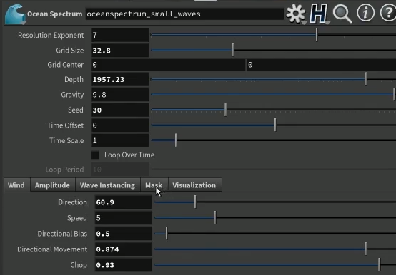Image resolution: width=396 pixels, height=275 pixels.
Task: Click the Gravity slider handle
Action: tap(394, 94)
